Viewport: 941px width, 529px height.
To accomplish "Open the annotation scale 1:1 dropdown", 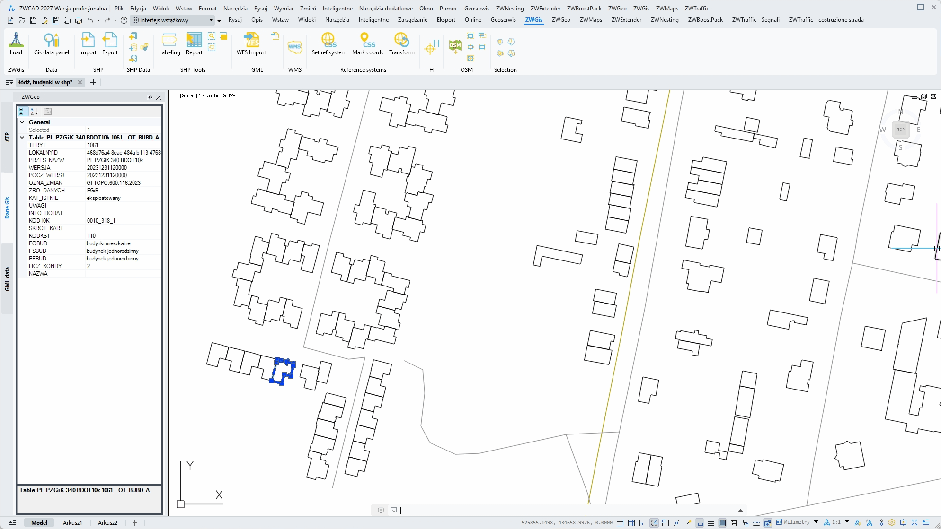I will point(847,522).
